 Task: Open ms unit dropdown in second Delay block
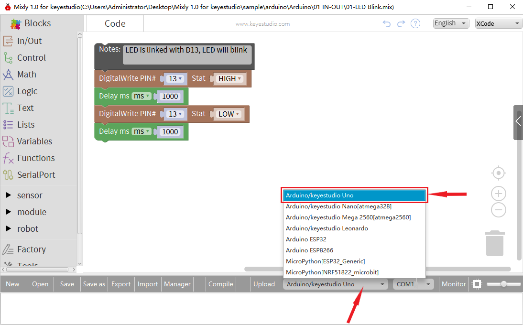click(142, 131)
